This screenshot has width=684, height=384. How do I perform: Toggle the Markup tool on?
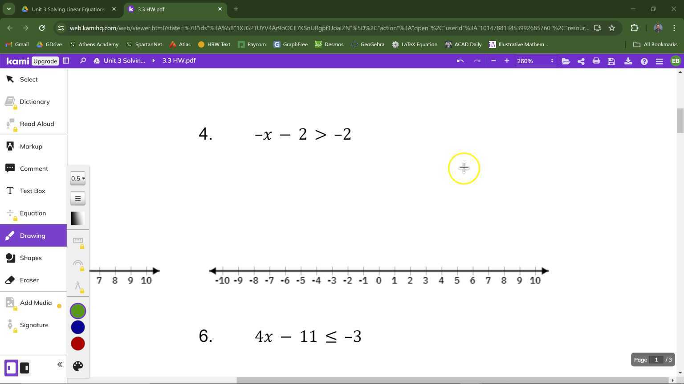pos(31,146)
